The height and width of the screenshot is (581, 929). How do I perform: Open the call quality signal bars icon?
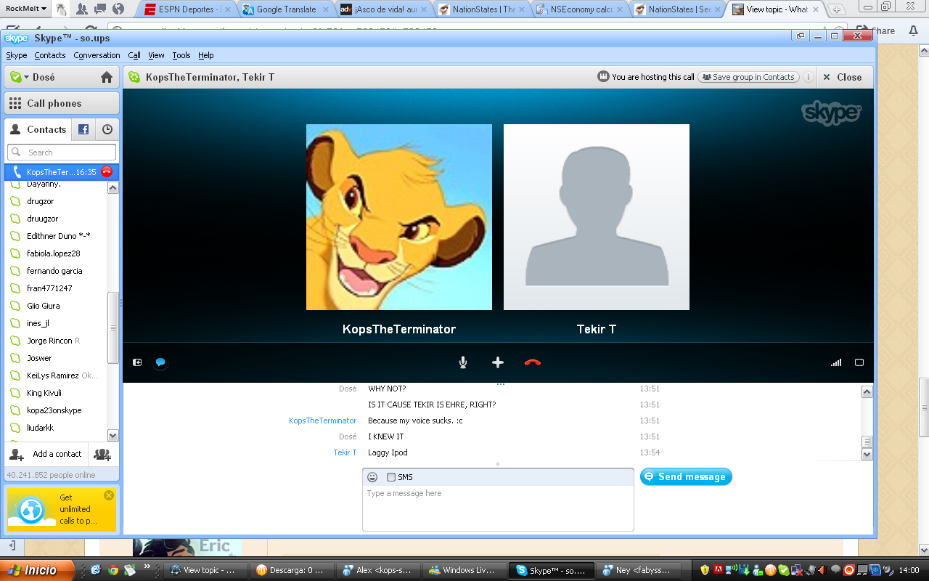click(836, 362)
